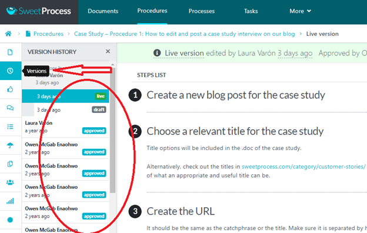The image size is (367, 233).
Task: Click the document icon beside Procedures breadcrumb
Action: (28, 34)
